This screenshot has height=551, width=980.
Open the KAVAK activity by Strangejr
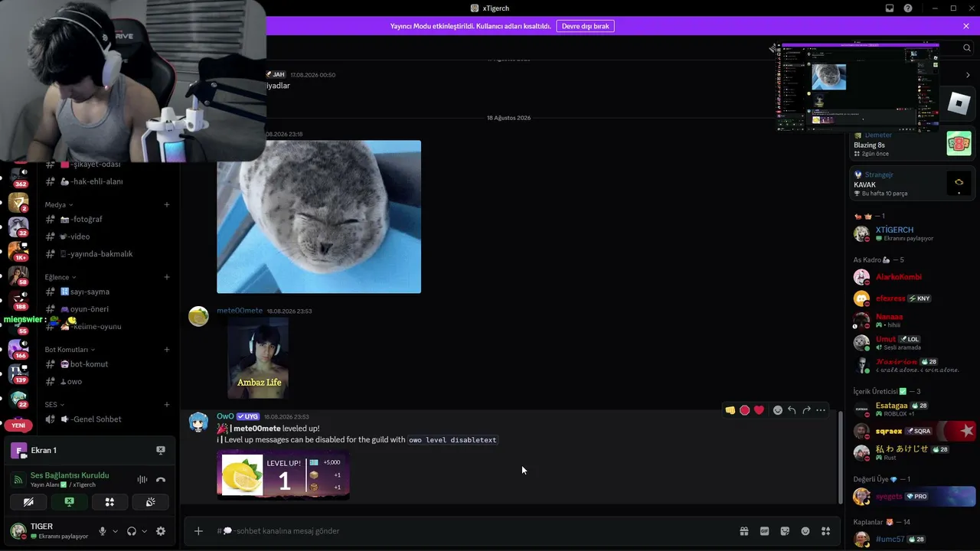tap(911, 184)
